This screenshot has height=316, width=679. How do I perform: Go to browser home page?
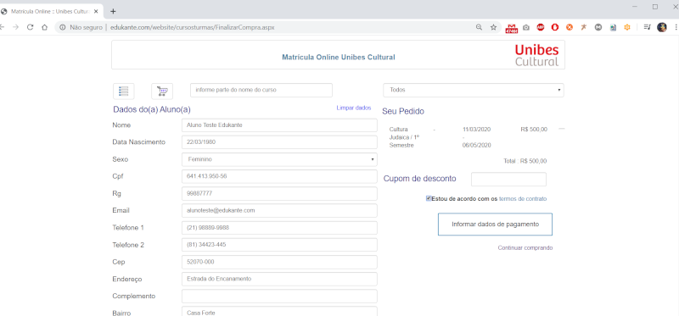44,27
